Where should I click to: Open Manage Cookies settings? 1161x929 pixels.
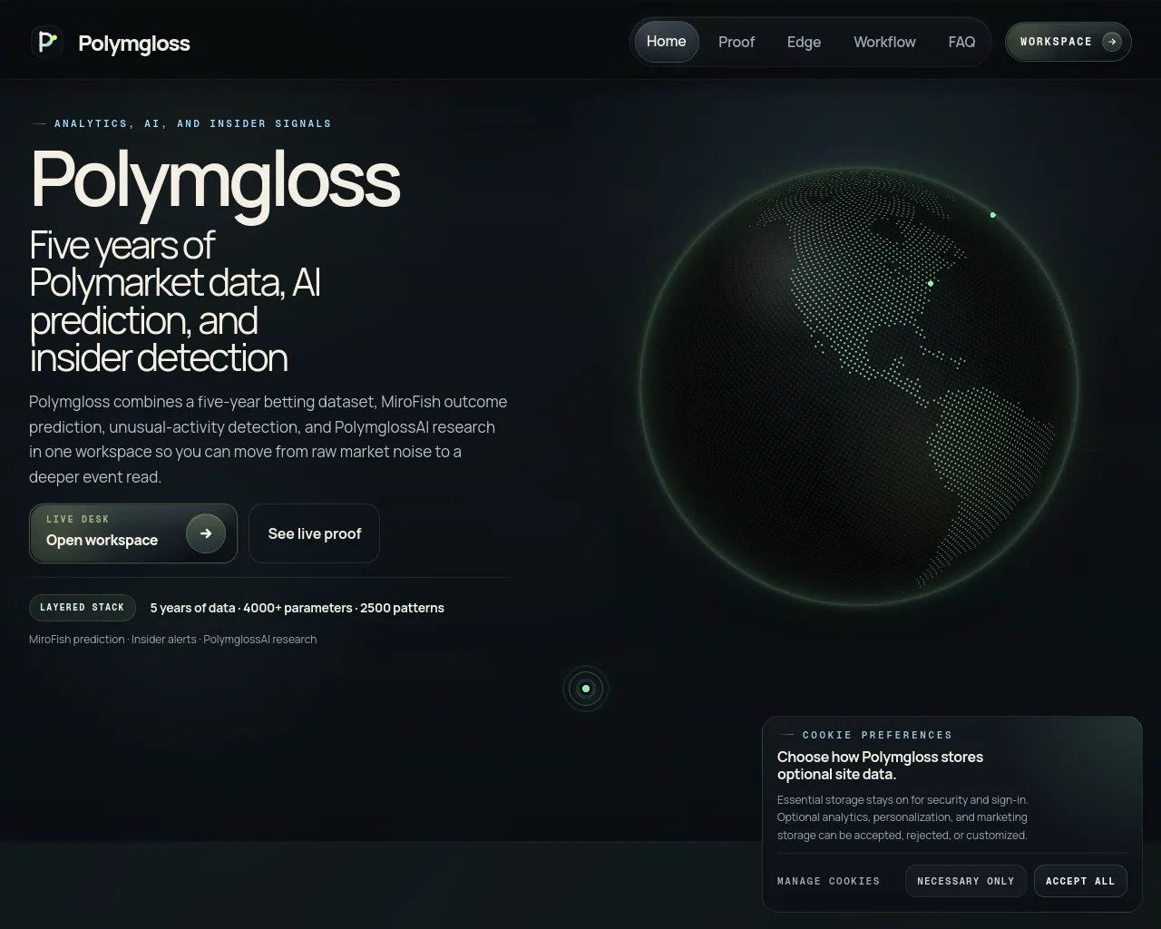[829, 881]
